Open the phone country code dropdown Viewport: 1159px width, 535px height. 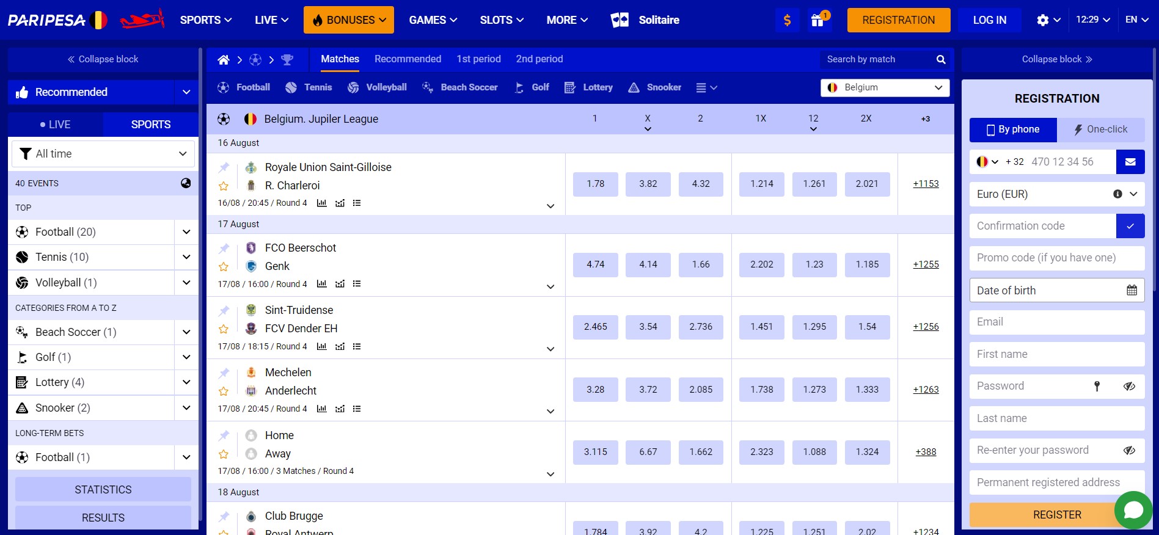click(x=987, y=162)
